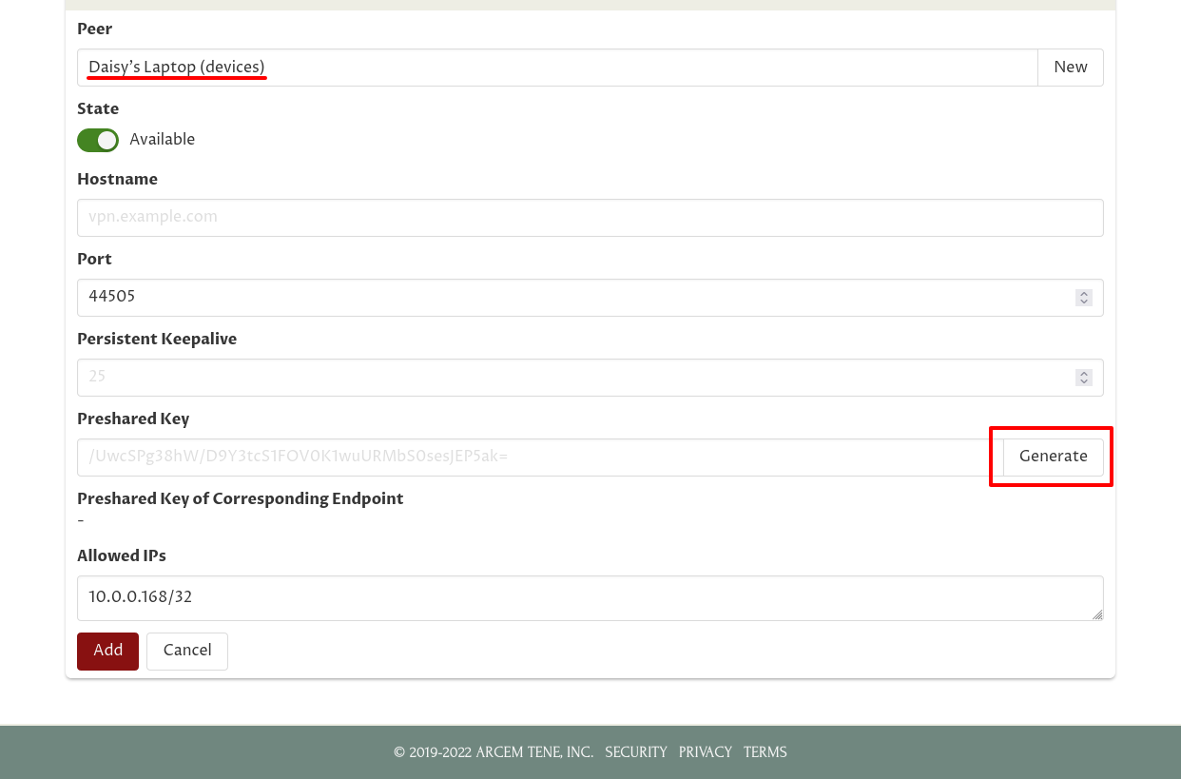Click the Allowed IPs label
This screenshot has height=779, width=1181.
pos(122,556)
